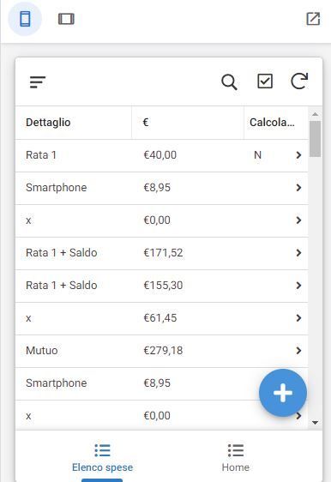Open the search magnifier
Image resolution: width=331 pixels, height=482 pixels.
229,82
